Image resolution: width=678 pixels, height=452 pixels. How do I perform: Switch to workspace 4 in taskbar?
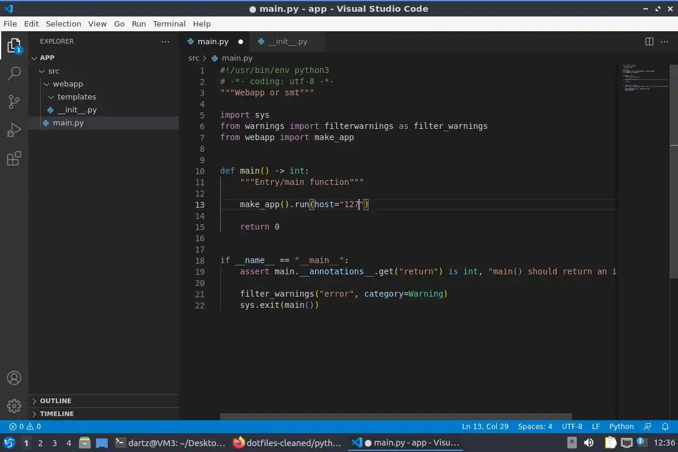coord(69,443)
